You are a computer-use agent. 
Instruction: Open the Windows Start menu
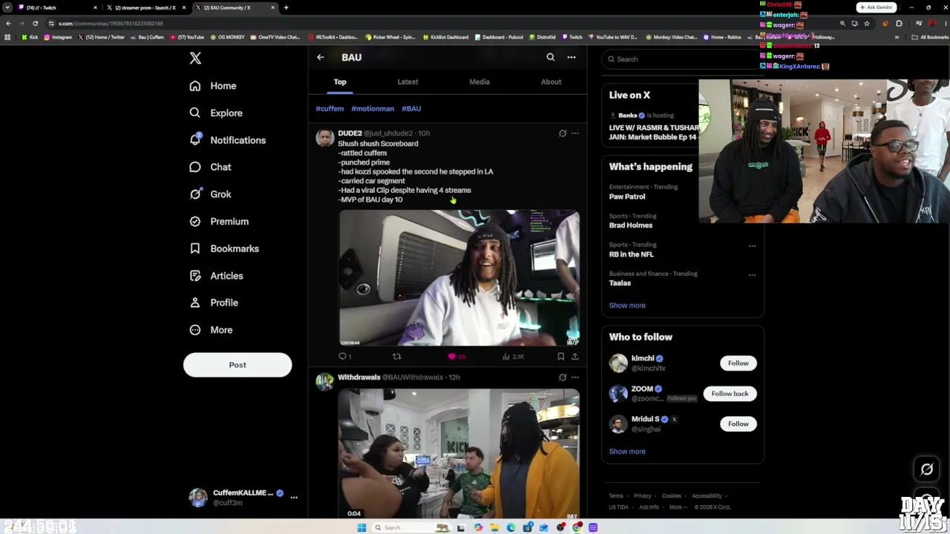pos(361,527)
